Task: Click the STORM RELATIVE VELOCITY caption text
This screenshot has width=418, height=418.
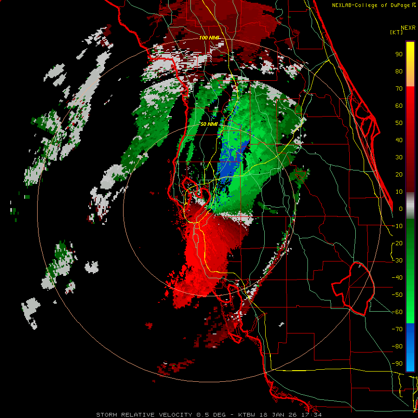Action: (x=144, y=415)
